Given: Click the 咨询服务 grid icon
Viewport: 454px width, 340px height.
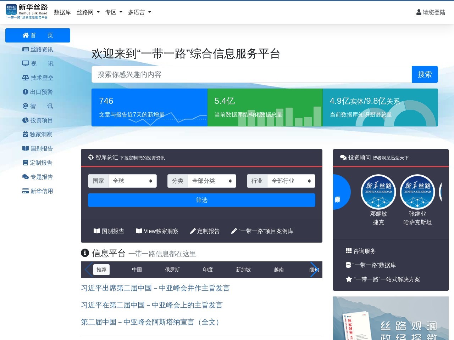Looking at the screenshot, I should pyautogui.click(x=349, y=251).
